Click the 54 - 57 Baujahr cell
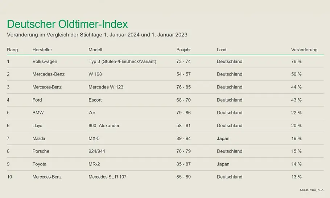The image size is (330, 198). tap(183, 74)
